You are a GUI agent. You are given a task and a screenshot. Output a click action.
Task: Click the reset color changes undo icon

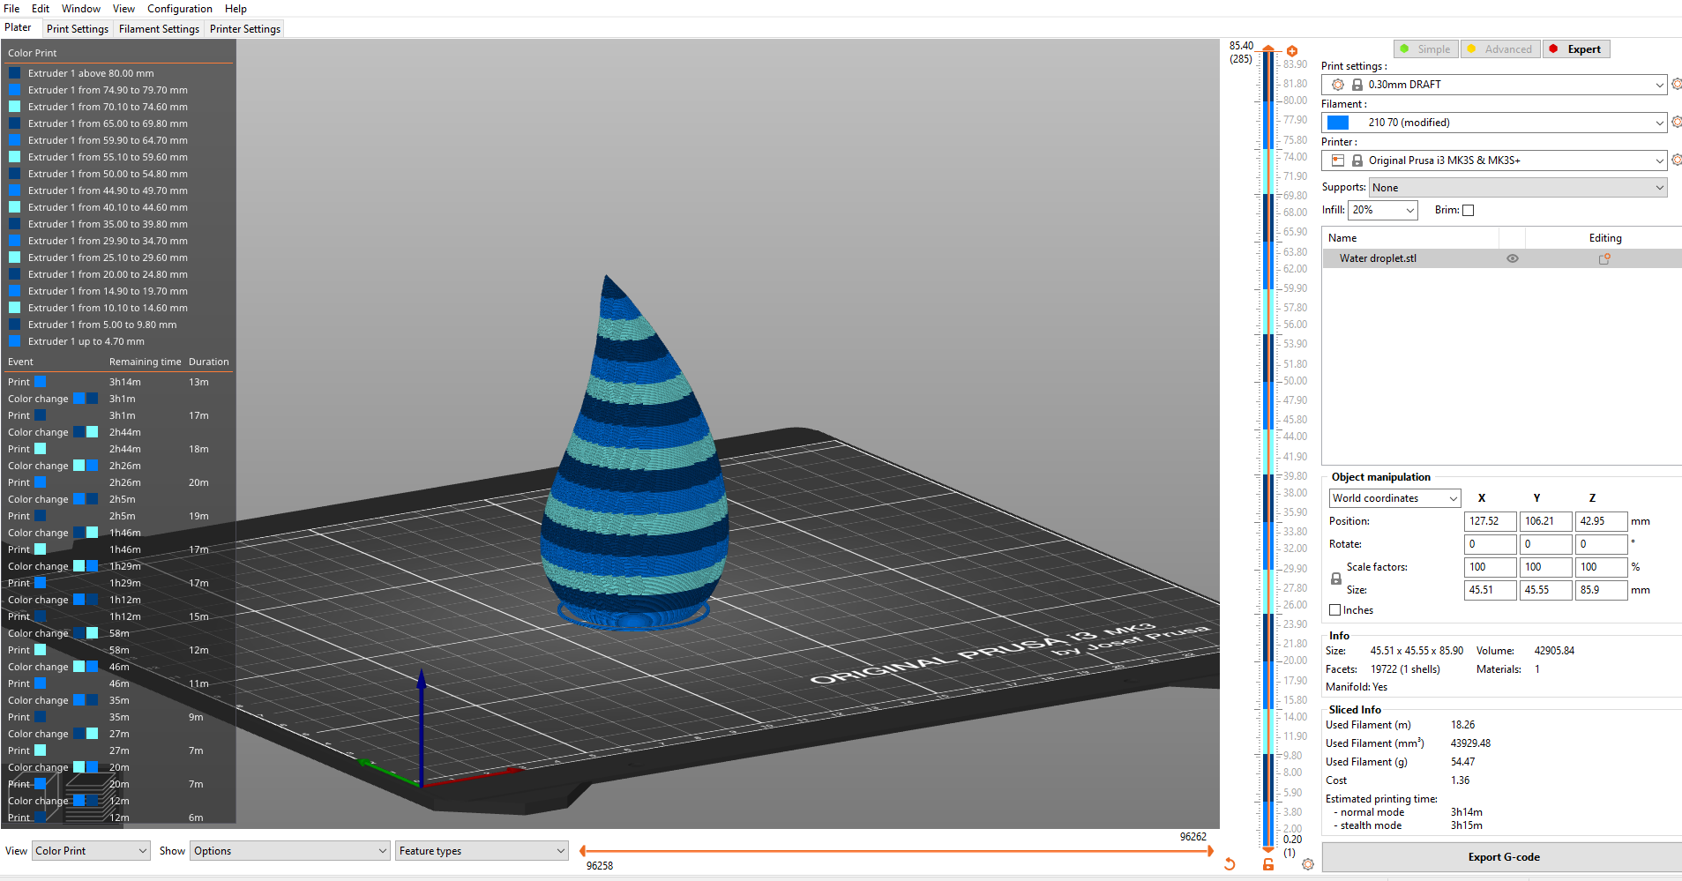pyautogui.click(x=1230, y=864)
